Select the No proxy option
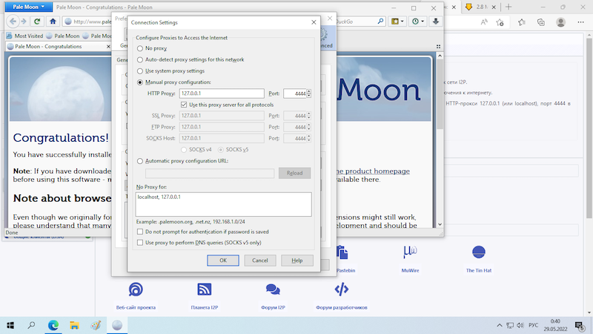The width and height of the screenshot is (593, 334). pos(140,48)
